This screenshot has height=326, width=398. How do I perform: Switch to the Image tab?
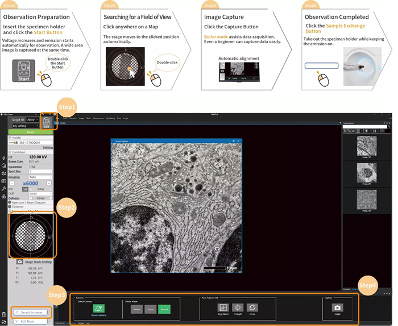[63, 123]
